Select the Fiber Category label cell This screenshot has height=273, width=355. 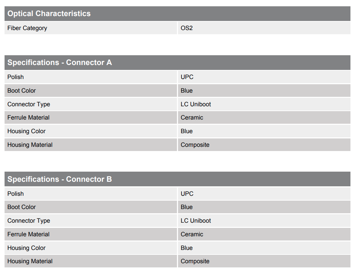[27, 28]
